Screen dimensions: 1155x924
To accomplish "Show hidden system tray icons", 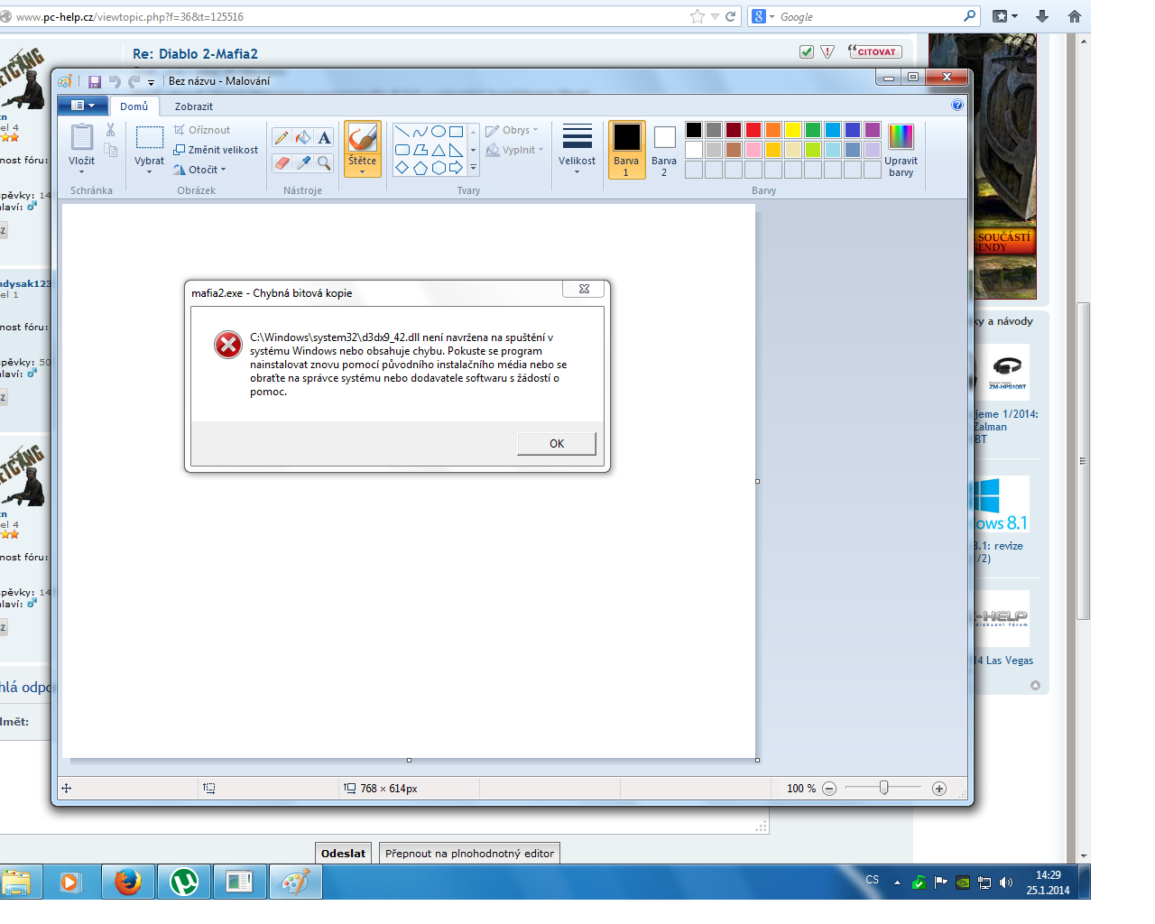I will pyautogui.click(x=897, y=882).
